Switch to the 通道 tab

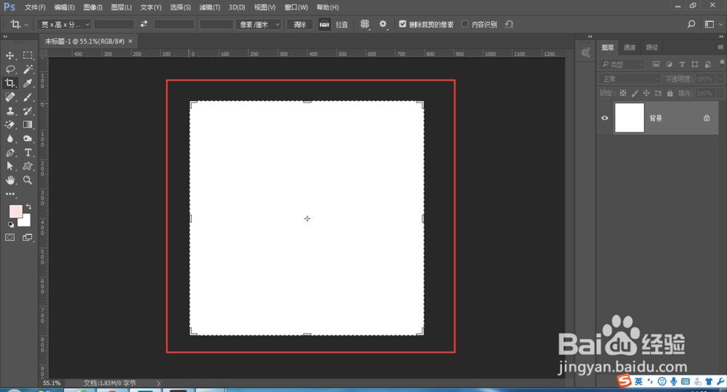[x=629, y=47]
